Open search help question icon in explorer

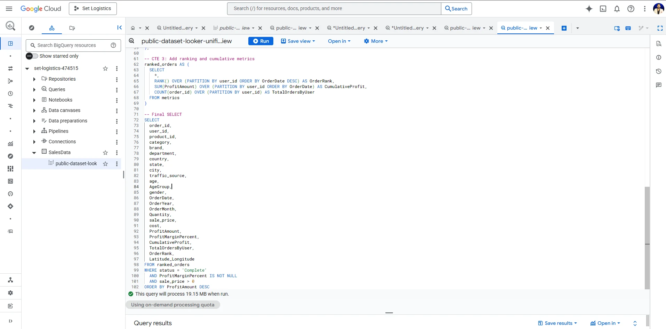click(x=113, y=45)
